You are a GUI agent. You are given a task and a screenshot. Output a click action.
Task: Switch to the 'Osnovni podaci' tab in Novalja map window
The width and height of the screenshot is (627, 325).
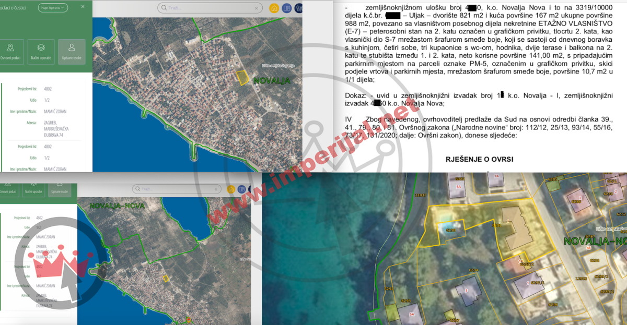[x=11, y=51]
